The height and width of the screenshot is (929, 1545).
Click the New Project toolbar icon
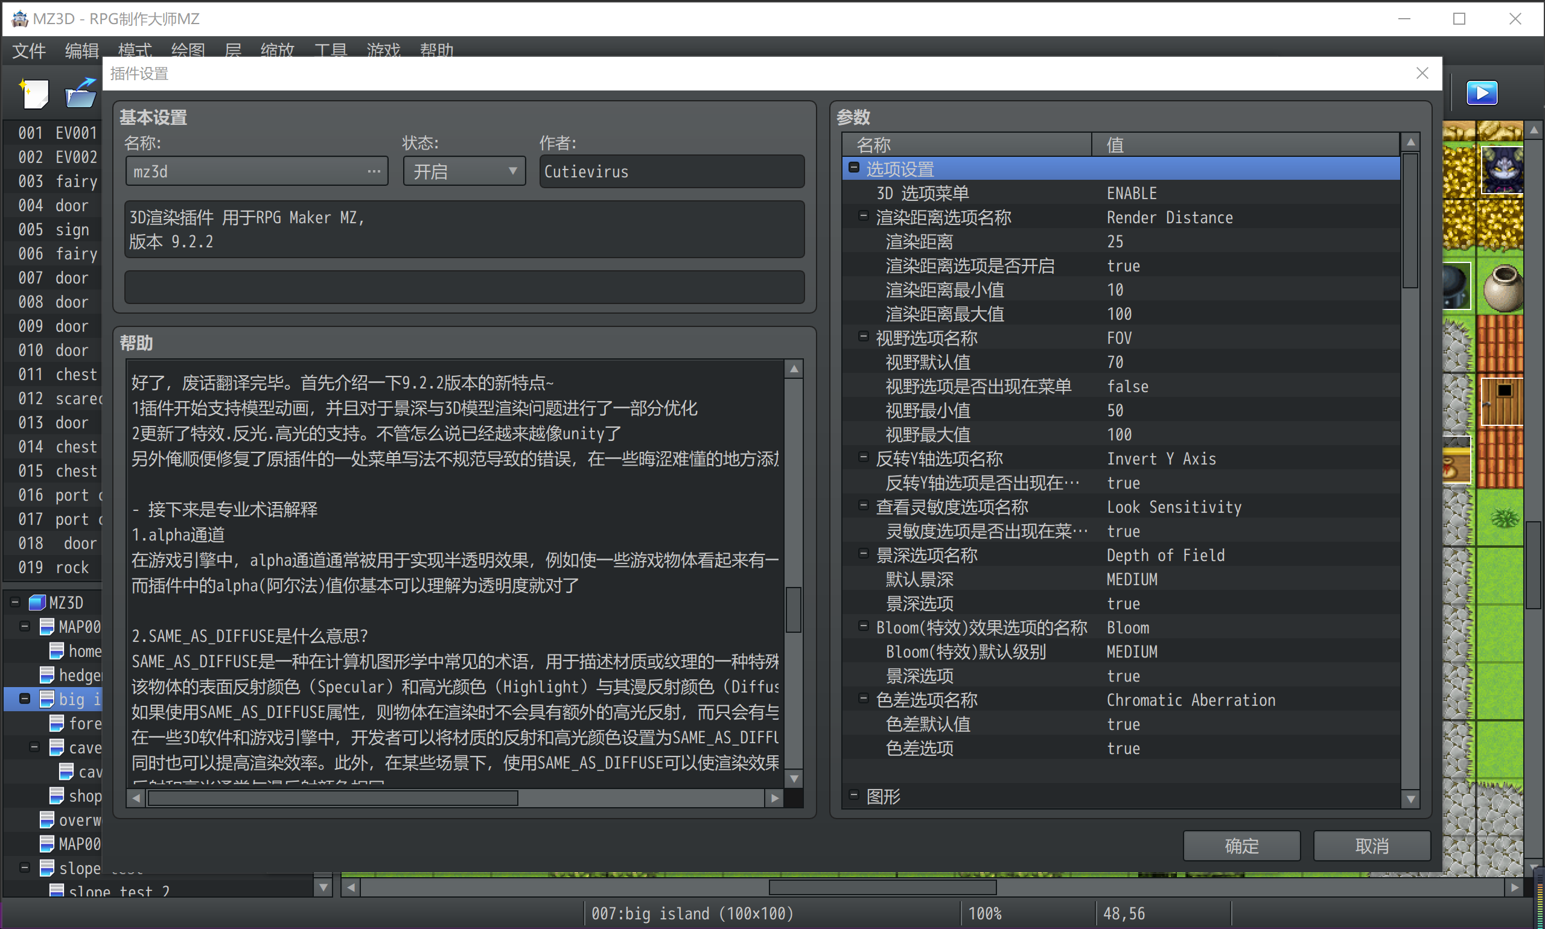34,94
